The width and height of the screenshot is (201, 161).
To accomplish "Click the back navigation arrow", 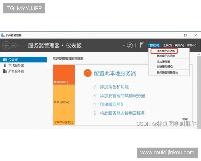I will tap(6, 46).
